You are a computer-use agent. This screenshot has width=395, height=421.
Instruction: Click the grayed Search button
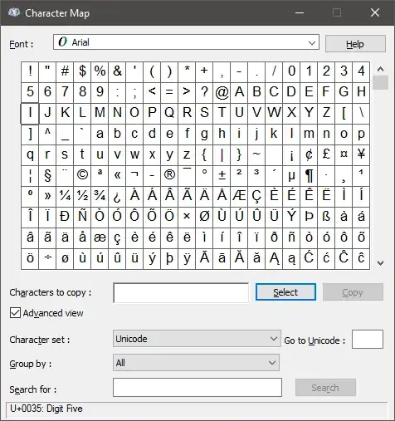pos(325,388)
